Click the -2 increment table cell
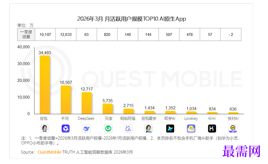 [231, 35]
